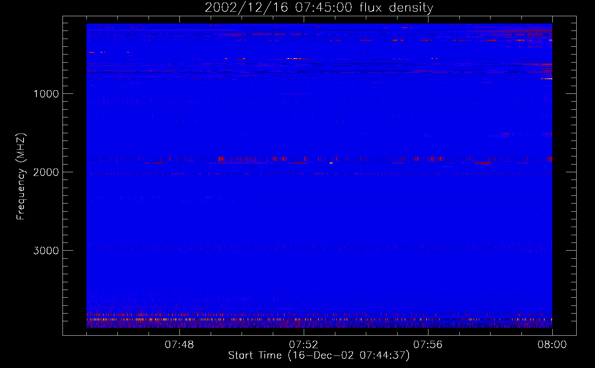Click the 'Frequency (MHZ)' axis label
Screen dimensions: 595x368
21,177
